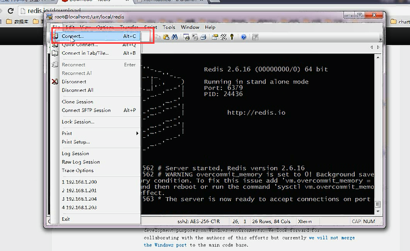Click the scrollbar thumb near bottom
The height and width of the screenshot is (251, 410).
pos(378,204)
